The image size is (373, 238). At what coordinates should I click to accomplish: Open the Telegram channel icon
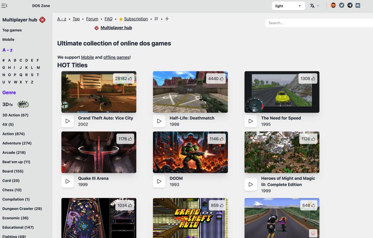tap(350, 5)
